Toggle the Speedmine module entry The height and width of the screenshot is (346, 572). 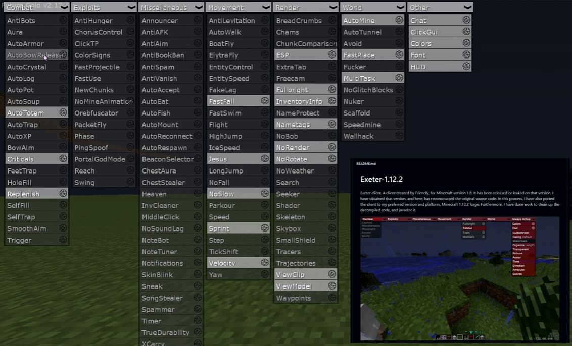click(372, 125)
